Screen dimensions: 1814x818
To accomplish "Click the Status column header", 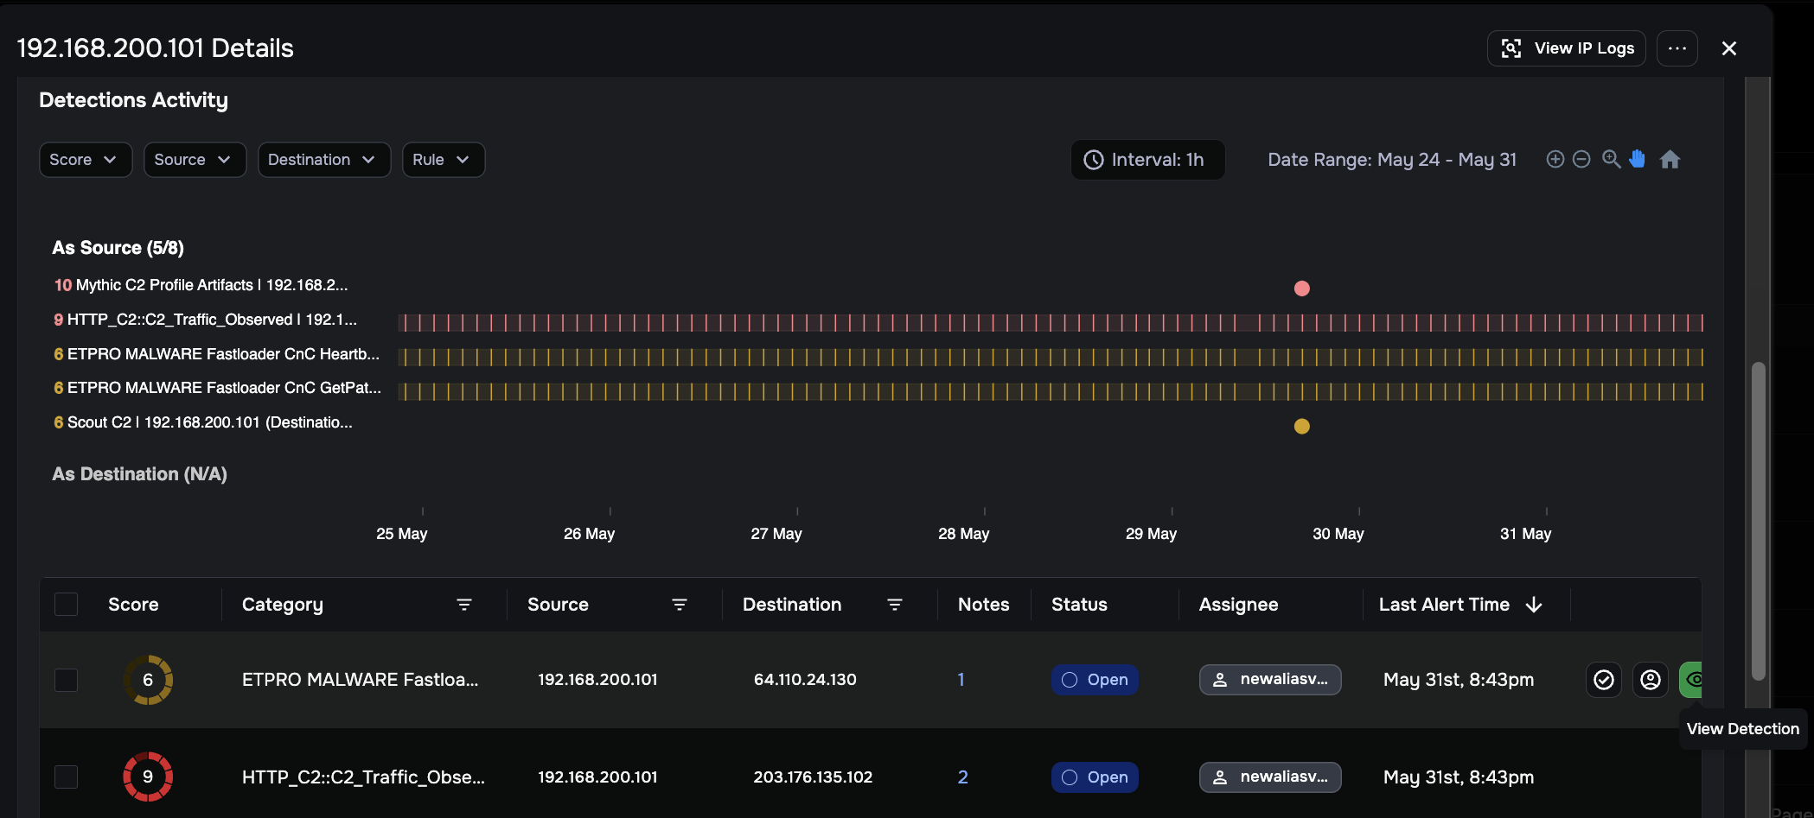I will pyautogui.click(x=1079, y=605).
